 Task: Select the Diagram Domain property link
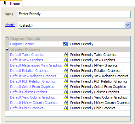coord(22,44)
